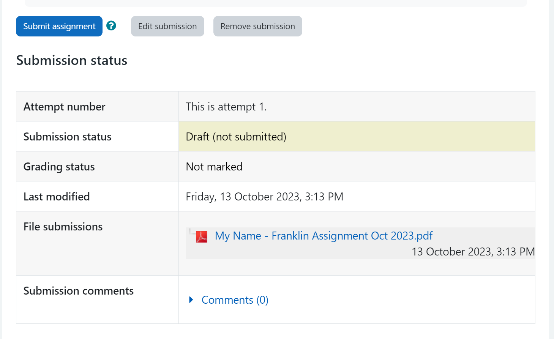Click the 'Last modified' label

pyautogui.click(x=57, y=197)
